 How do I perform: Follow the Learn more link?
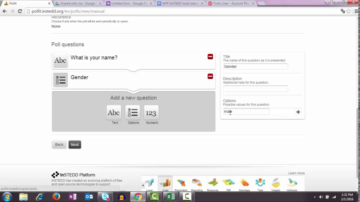point(296,173)
